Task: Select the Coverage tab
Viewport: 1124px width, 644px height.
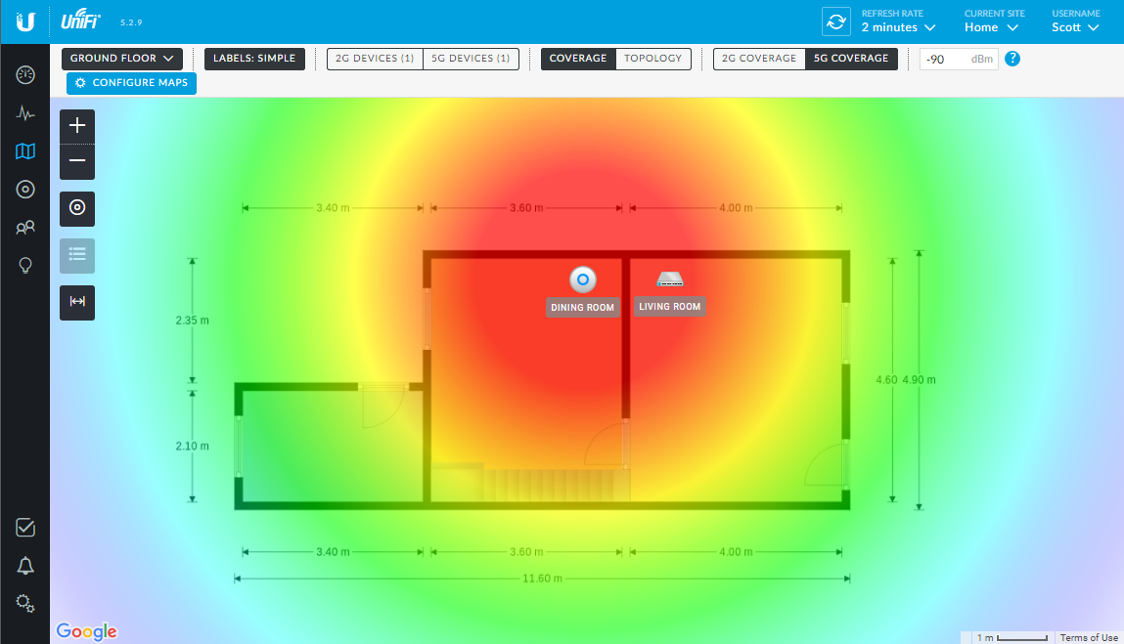Action: (x=577, y=59)
